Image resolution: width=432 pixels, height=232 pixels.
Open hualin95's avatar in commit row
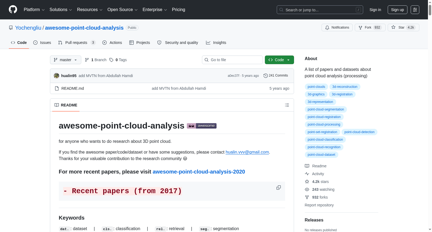pos(56,76)
